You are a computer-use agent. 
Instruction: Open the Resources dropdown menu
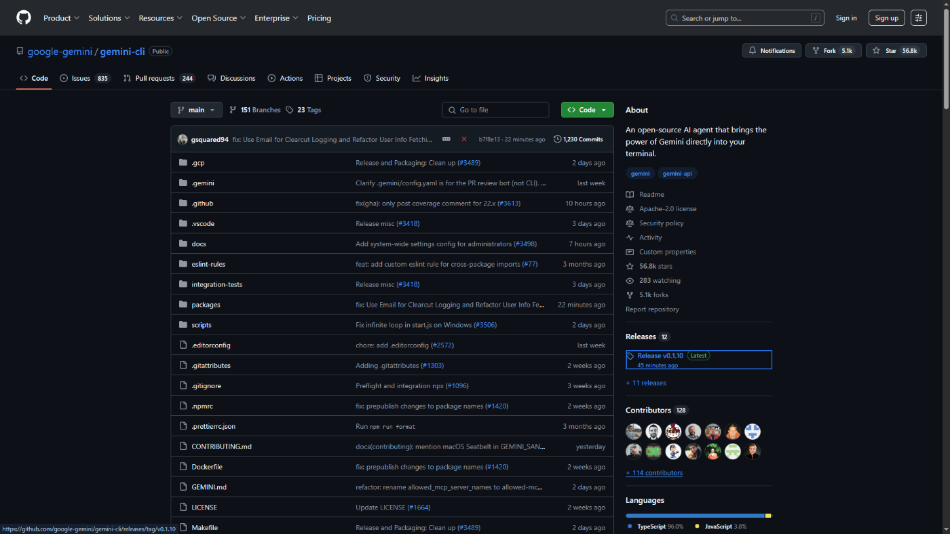[160, 18]
